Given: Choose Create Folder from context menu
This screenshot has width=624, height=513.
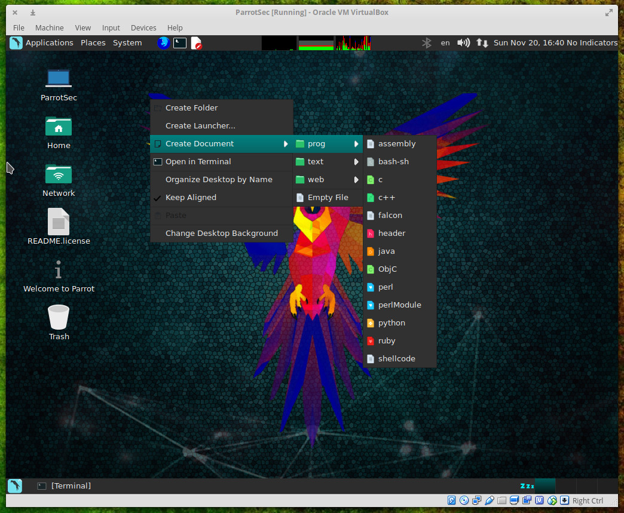Looking at the screenshot, I should tap(221, 108).
